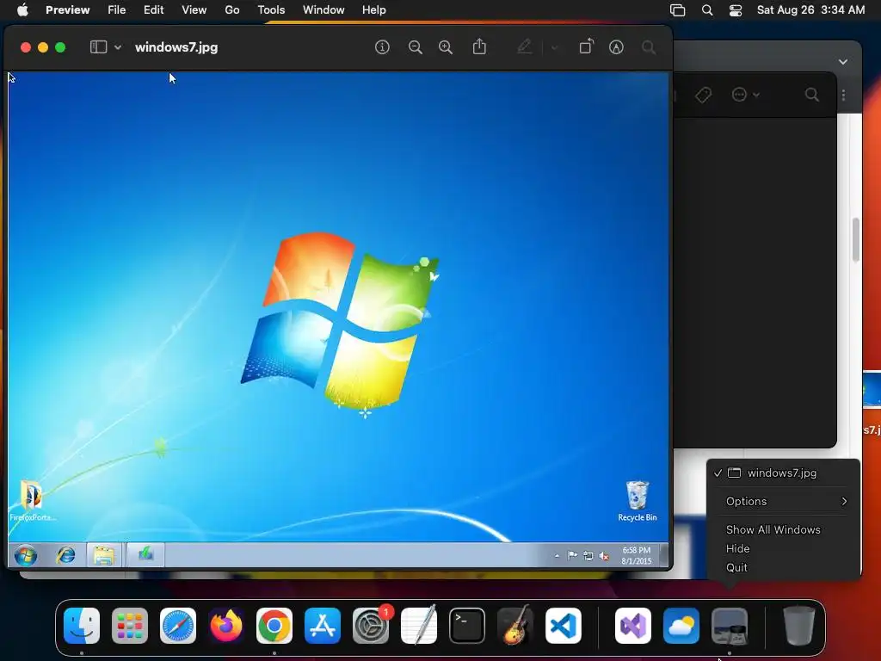The width and height of the screenshot is (881, 661).
Task: Launch Google Chrome from the Dock
Action: click(x=274, y=626)
